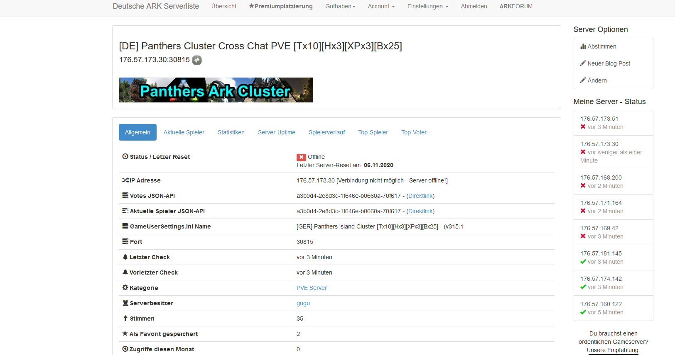The width and height of the screenshot is (675, 355).
Task: Open Premiumplatzierung page
Action: (281, 6)
